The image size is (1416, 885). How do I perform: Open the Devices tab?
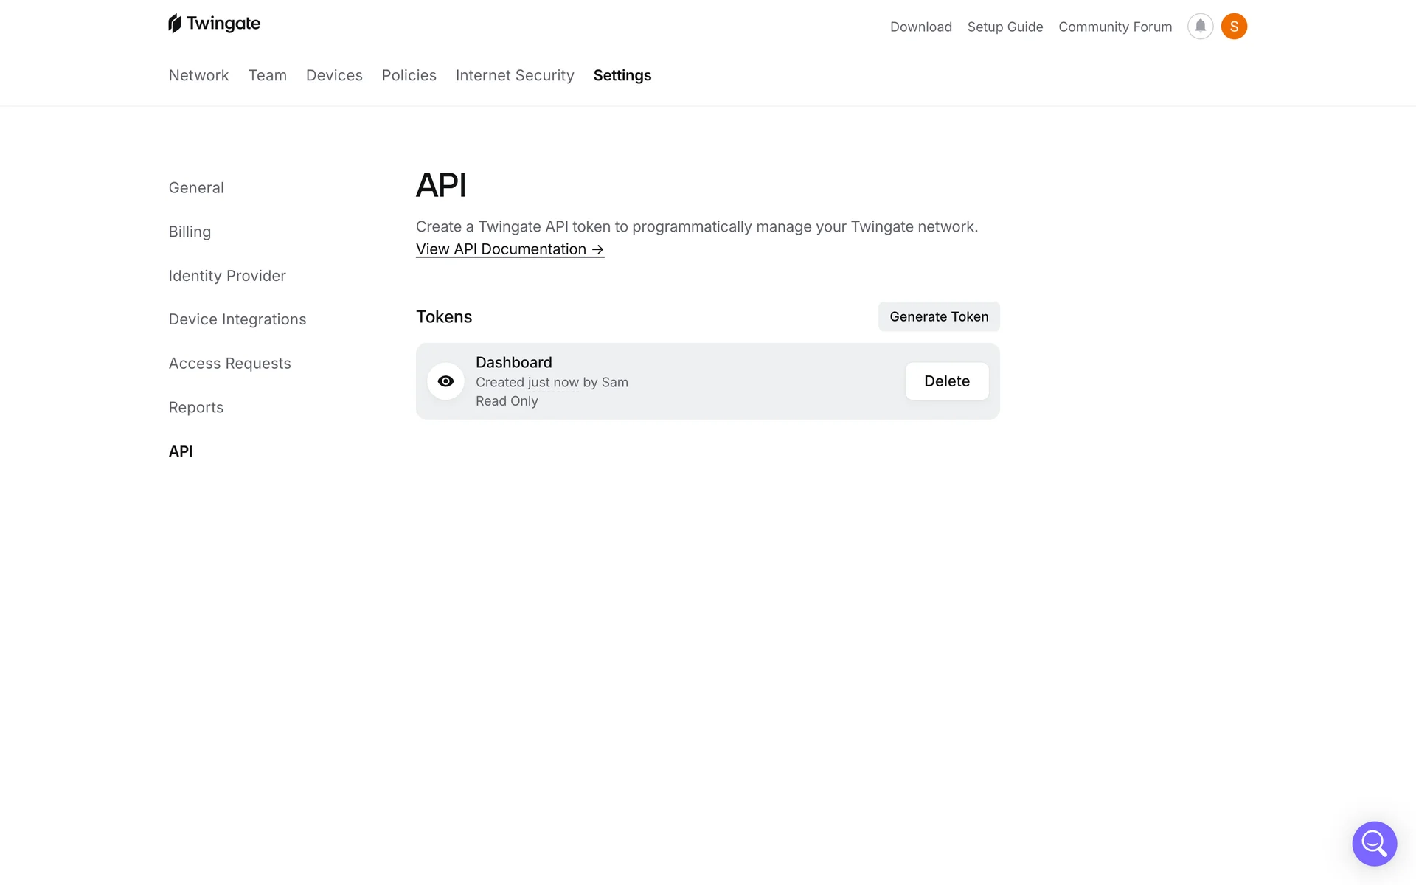[x=334, y=75]
